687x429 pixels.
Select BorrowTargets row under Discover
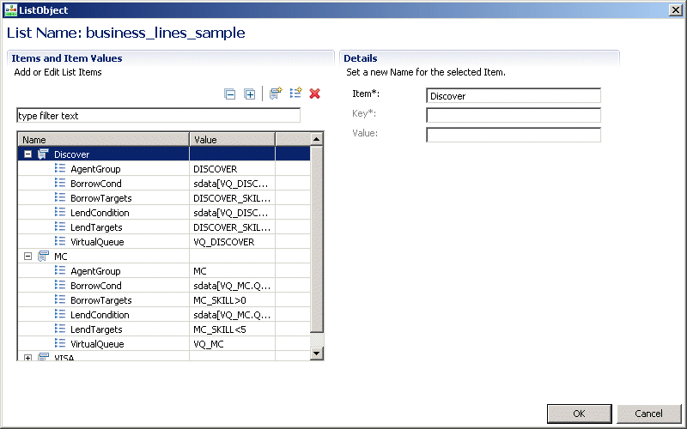point(164,198)
